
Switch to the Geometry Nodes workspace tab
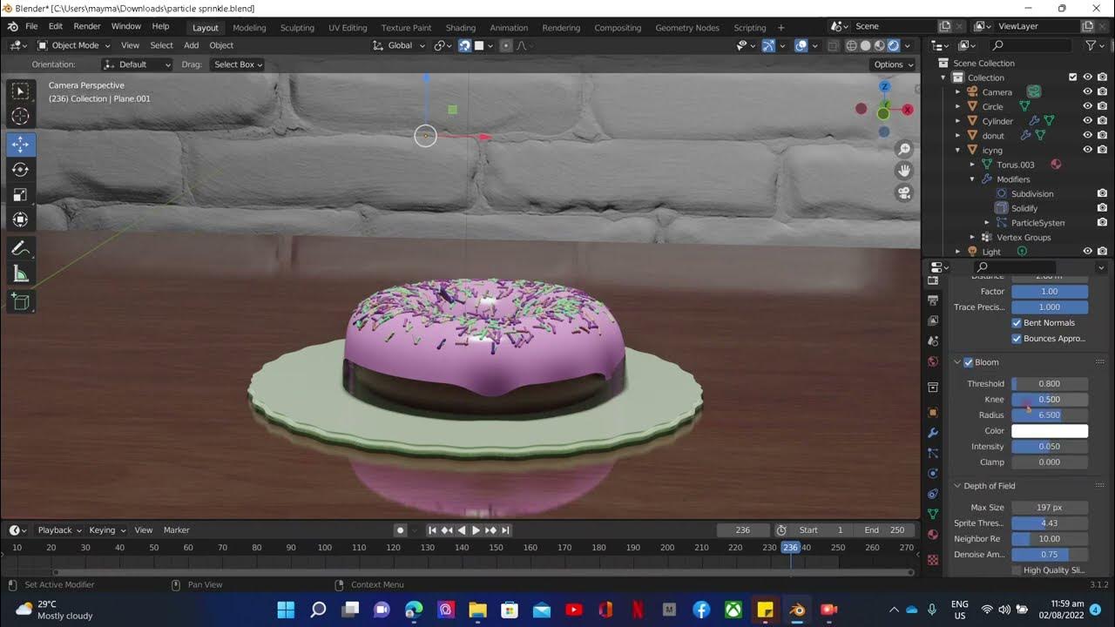pos(687,28)
